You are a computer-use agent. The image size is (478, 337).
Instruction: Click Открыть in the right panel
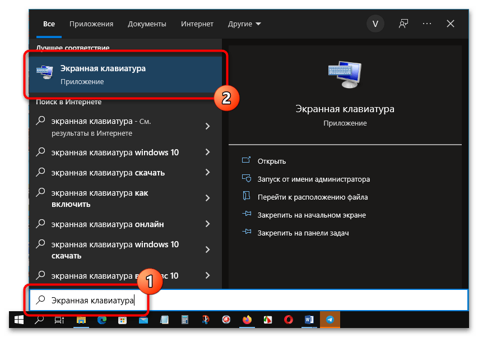[272, 161]
